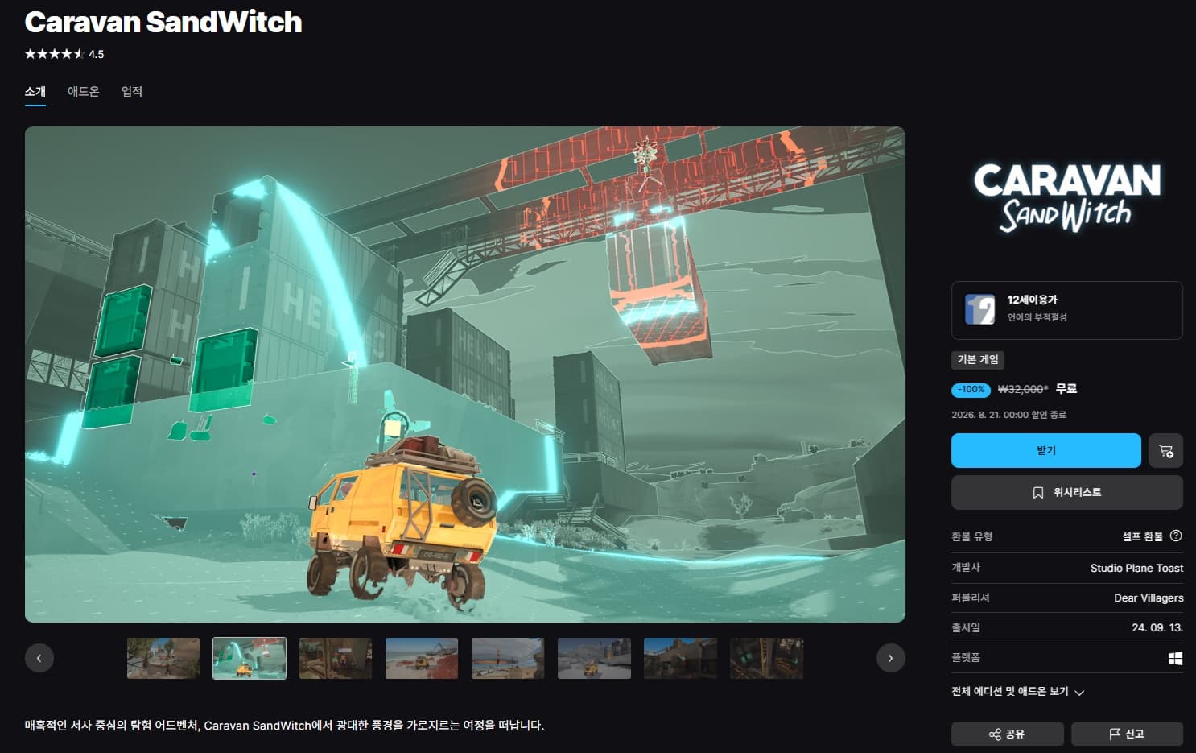Image resolution: width=1196 pixels, height=753 pixels.
Task: Click the crossed-out ₩32,000 price
Action: (x=1022, y=390)
